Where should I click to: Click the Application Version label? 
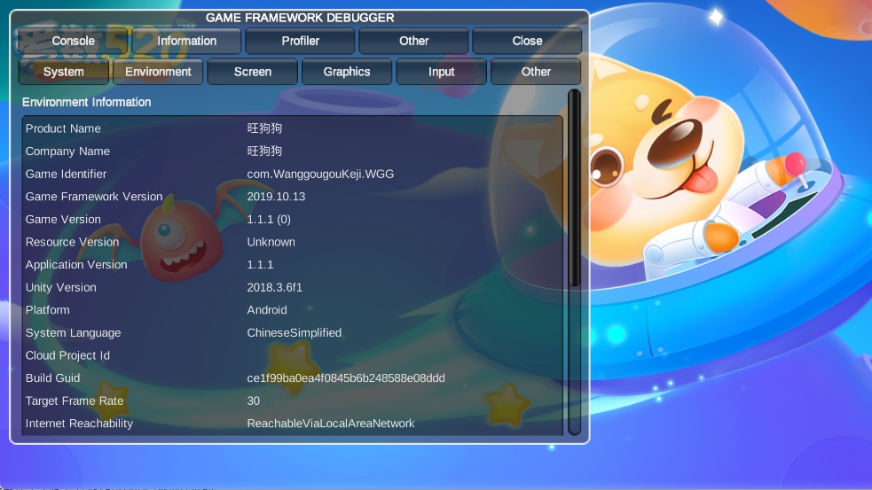(x=76, y=265)
